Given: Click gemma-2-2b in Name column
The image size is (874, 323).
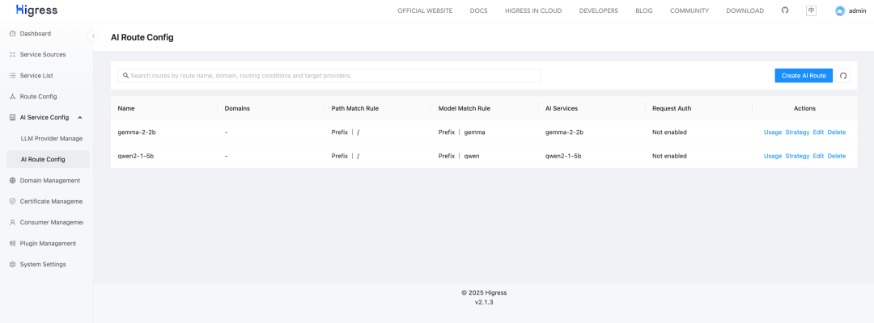Looking at the screenshot, I should point(137,132).
